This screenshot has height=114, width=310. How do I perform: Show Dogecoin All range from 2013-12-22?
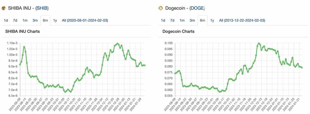pos(242,20)
